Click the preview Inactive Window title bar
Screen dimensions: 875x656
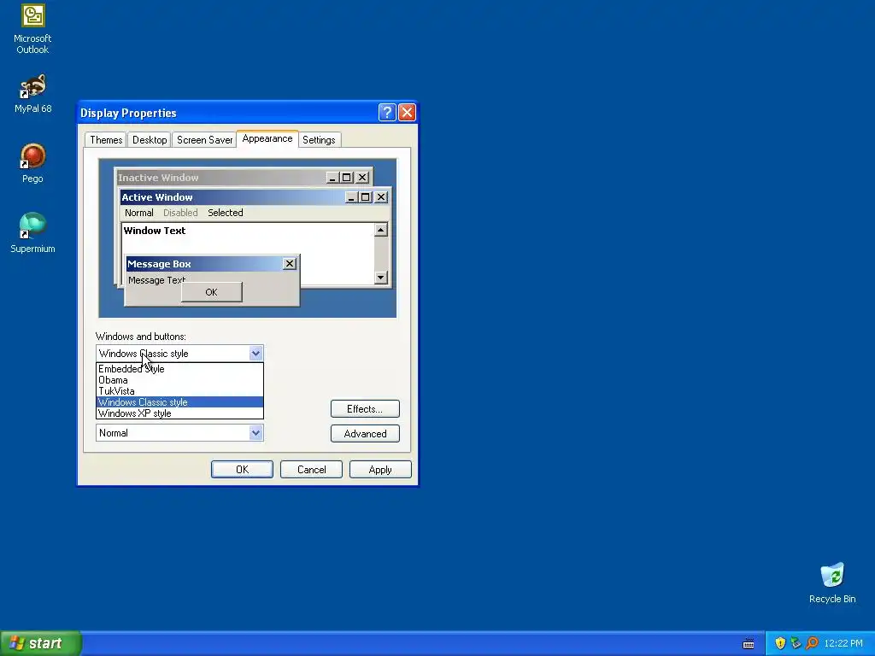[x=244, y=178]
